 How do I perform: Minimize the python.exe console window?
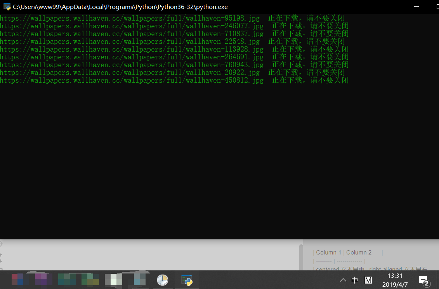click(416, 7)
